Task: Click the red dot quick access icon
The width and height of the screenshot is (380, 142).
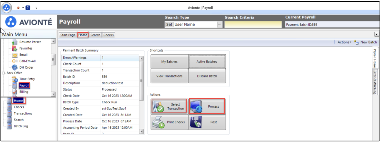Action: coord(18,8)
